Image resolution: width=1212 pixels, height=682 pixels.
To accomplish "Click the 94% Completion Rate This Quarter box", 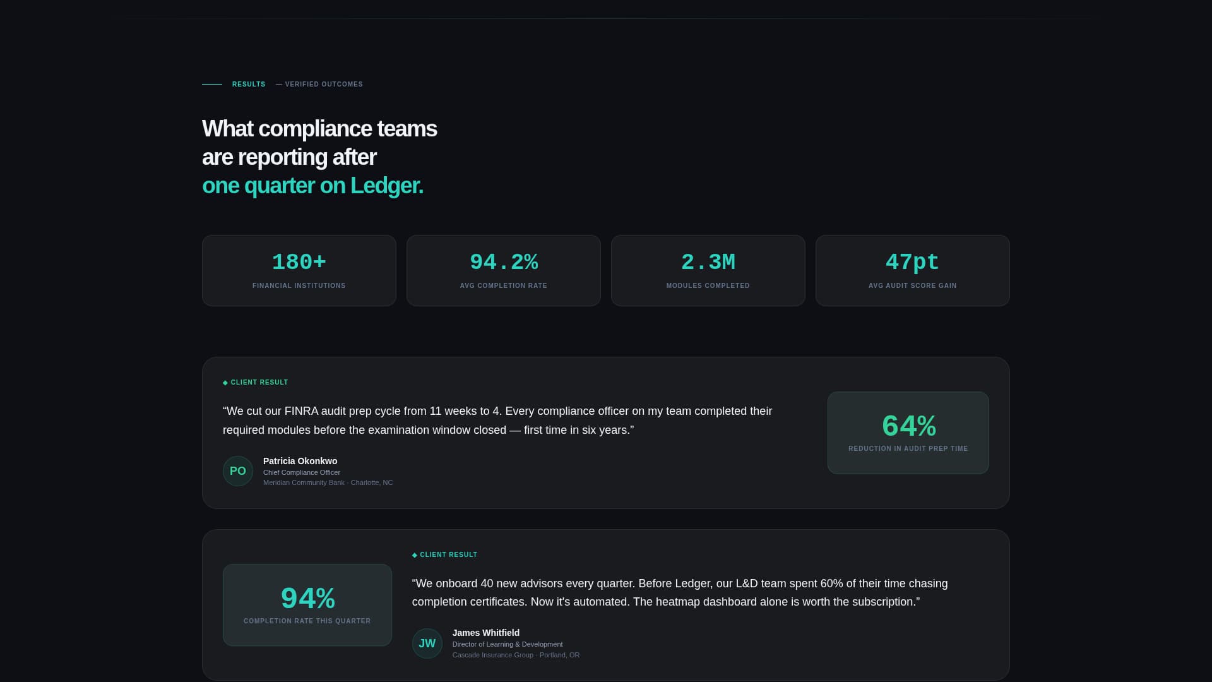I will [307, 605].
